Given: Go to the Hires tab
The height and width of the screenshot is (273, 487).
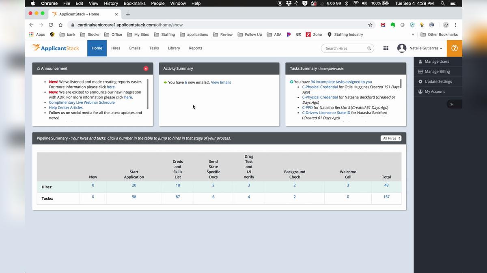Looking at the screenshot, I should click(x=116, y=48).
